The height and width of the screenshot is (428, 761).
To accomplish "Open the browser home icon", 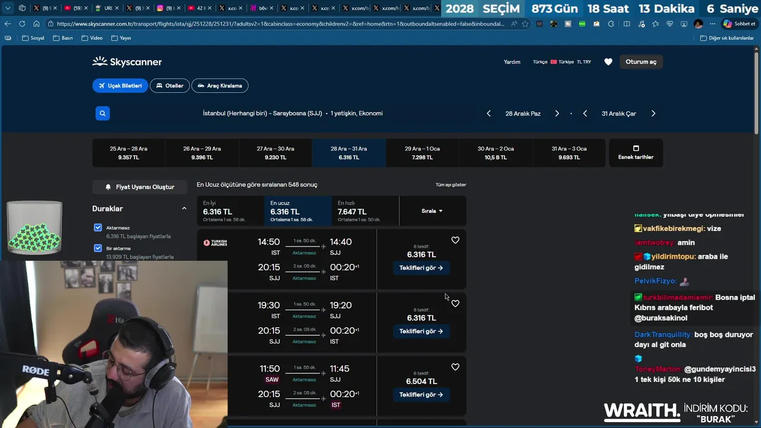I will click(36, 24).
